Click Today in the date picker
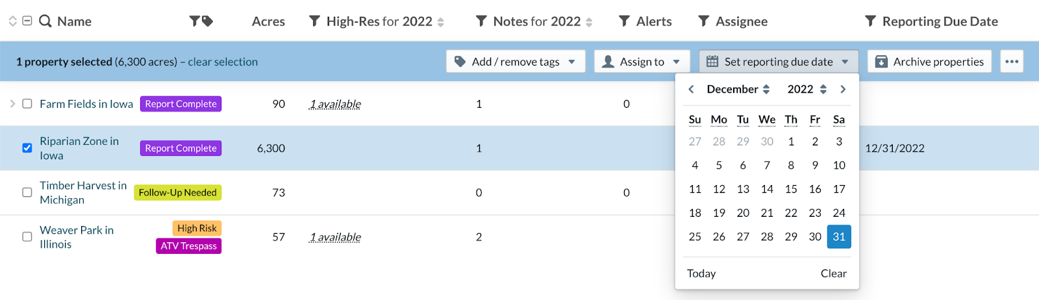1039x300 pixels. click(701, 273)
